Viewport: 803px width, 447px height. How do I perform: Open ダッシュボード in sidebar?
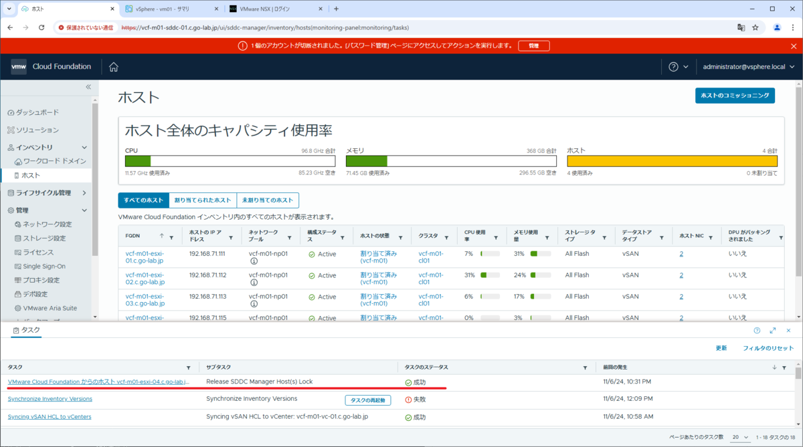33,112
